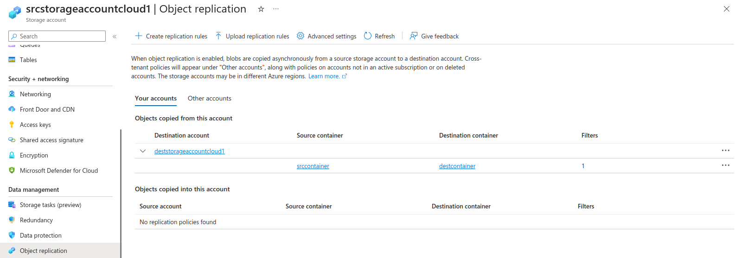Open Access keys from sidebar
Viewport: 741px width, 258px height.
coord(35,125)
